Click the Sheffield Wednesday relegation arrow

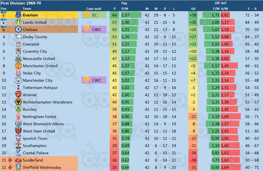[10, 167]
